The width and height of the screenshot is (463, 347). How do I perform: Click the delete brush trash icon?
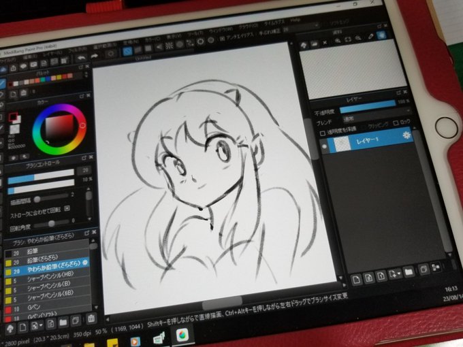click(x=91, y=318)
